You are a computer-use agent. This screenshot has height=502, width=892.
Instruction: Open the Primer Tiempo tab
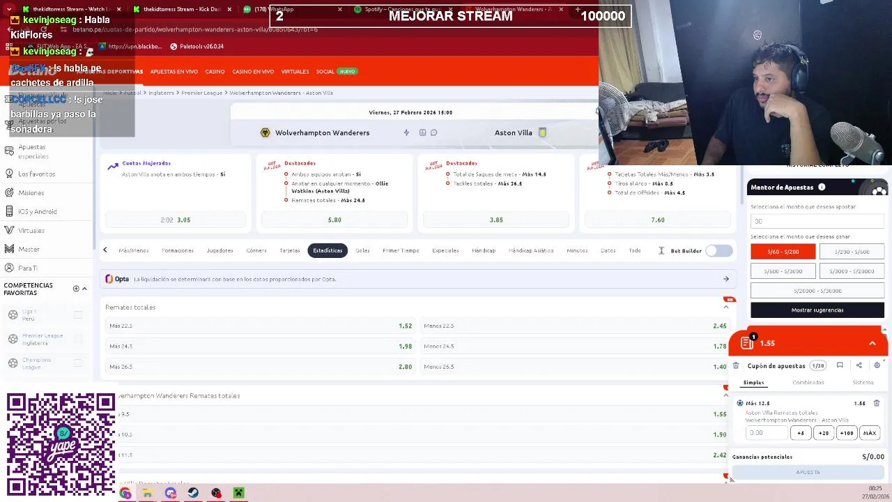[401, 250]
